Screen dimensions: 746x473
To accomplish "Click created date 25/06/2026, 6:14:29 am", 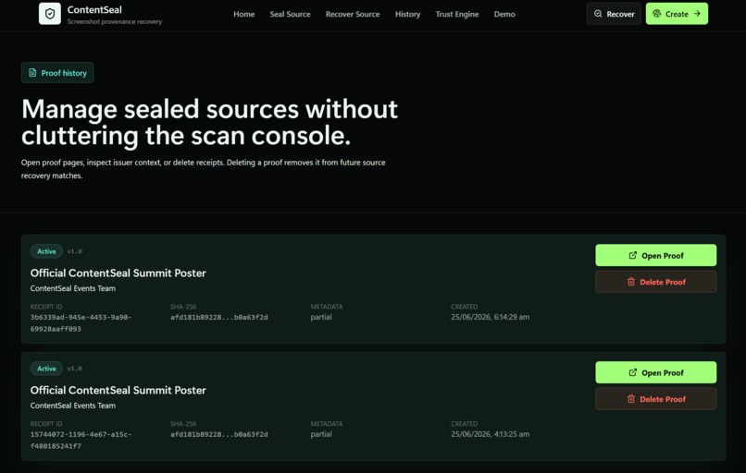I will 490,317.
